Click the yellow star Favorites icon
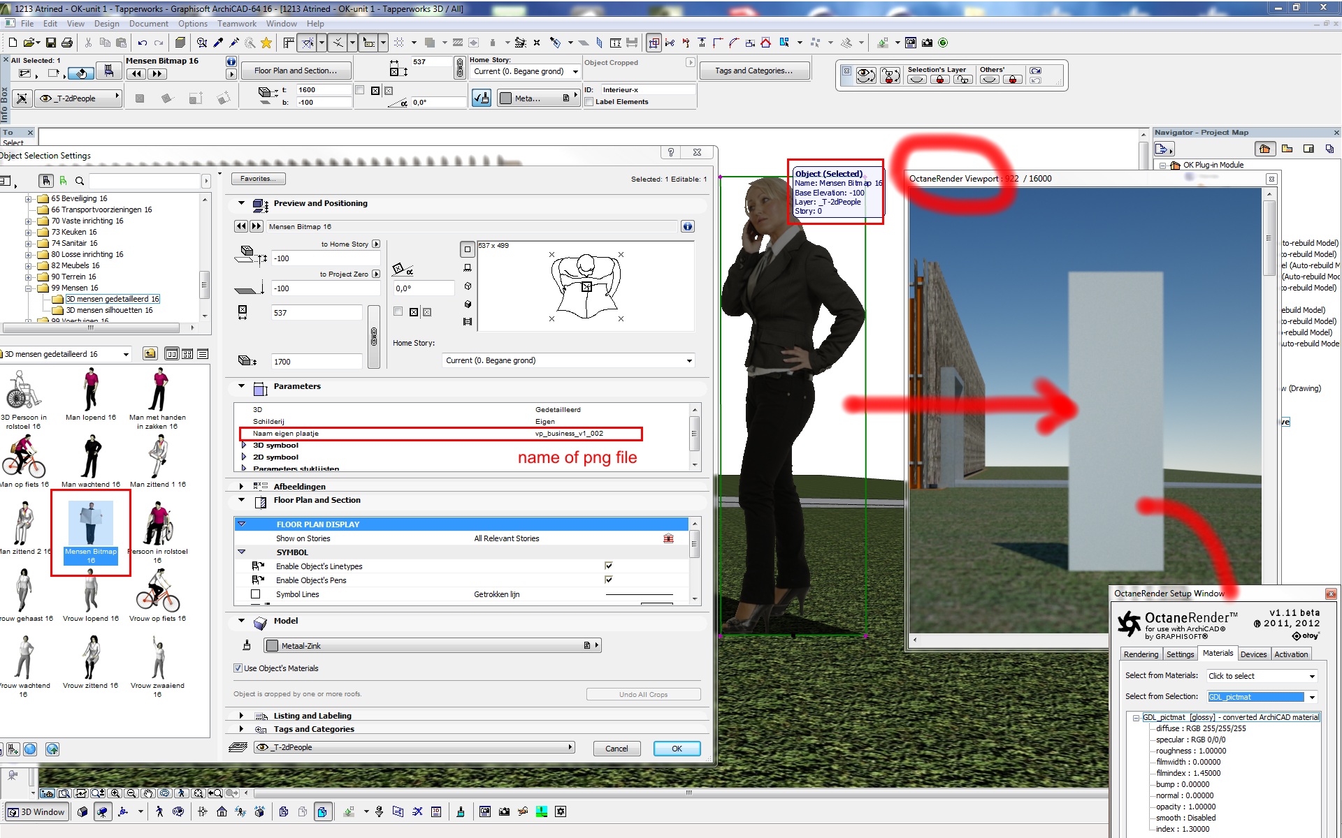 266,43
